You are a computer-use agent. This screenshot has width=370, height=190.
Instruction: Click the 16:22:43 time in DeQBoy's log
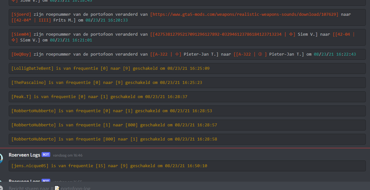(346, 54)
